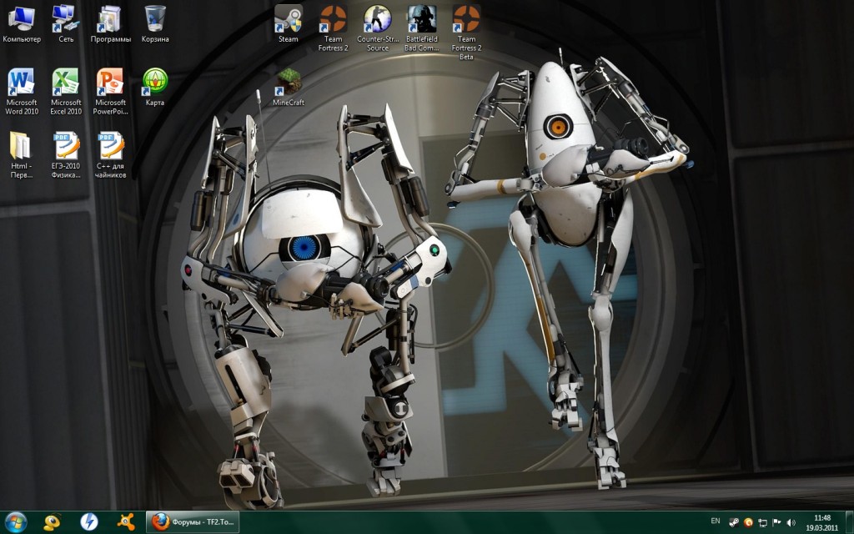Click the blue lightning bolt taskbar icon
Image resolution: width=854 pixels, height=534 pixels.
(88, 522)
